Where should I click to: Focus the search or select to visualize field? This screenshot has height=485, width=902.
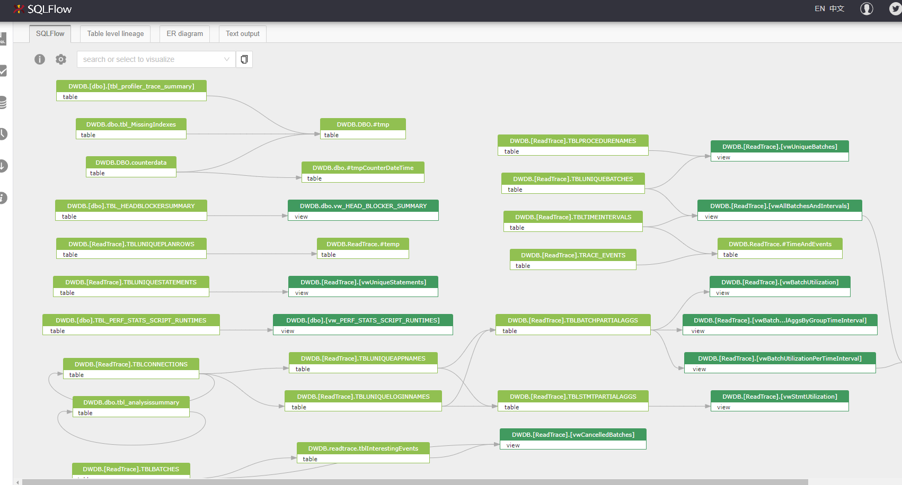[156, 59]
